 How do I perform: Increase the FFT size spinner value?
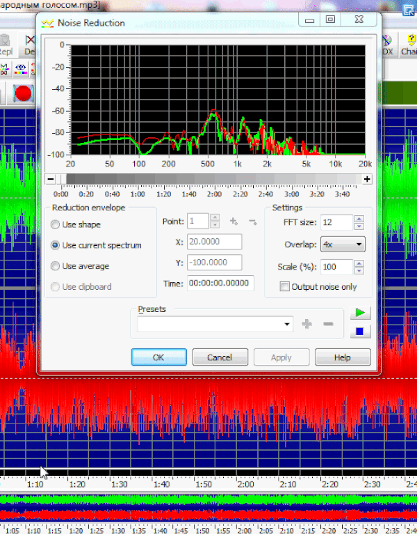click(359, 219)
